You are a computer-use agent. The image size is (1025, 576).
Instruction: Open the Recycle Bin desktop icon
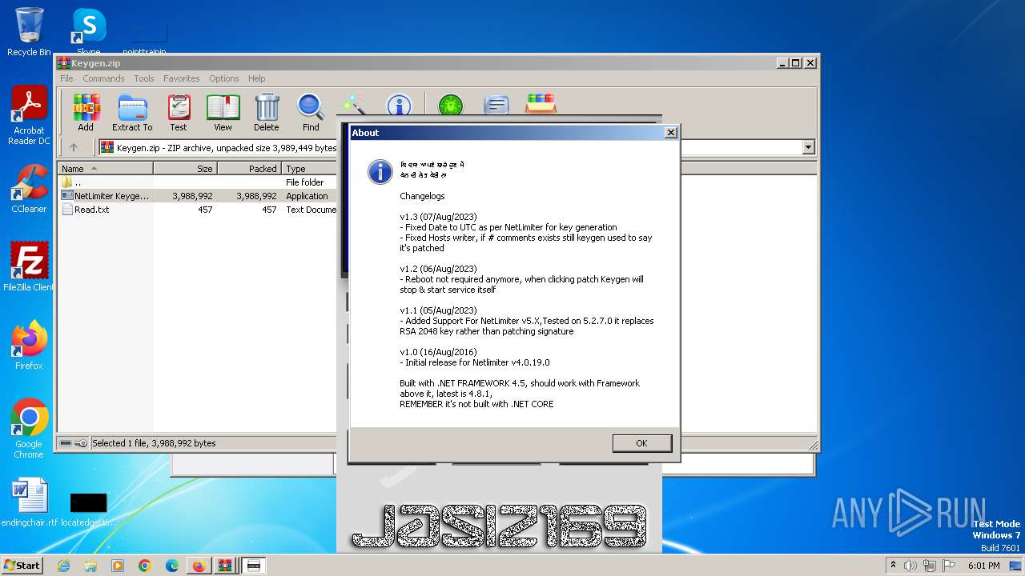click(29, 32)
